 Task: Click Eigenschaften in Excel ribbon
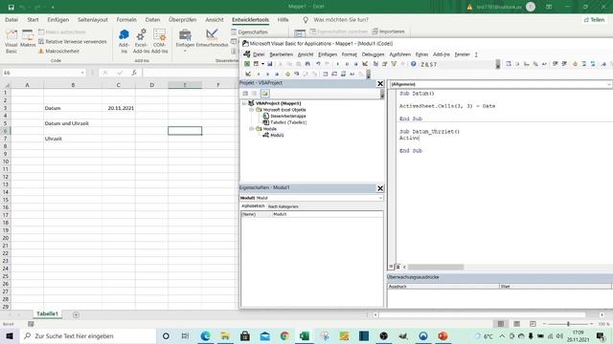point(249,32)
